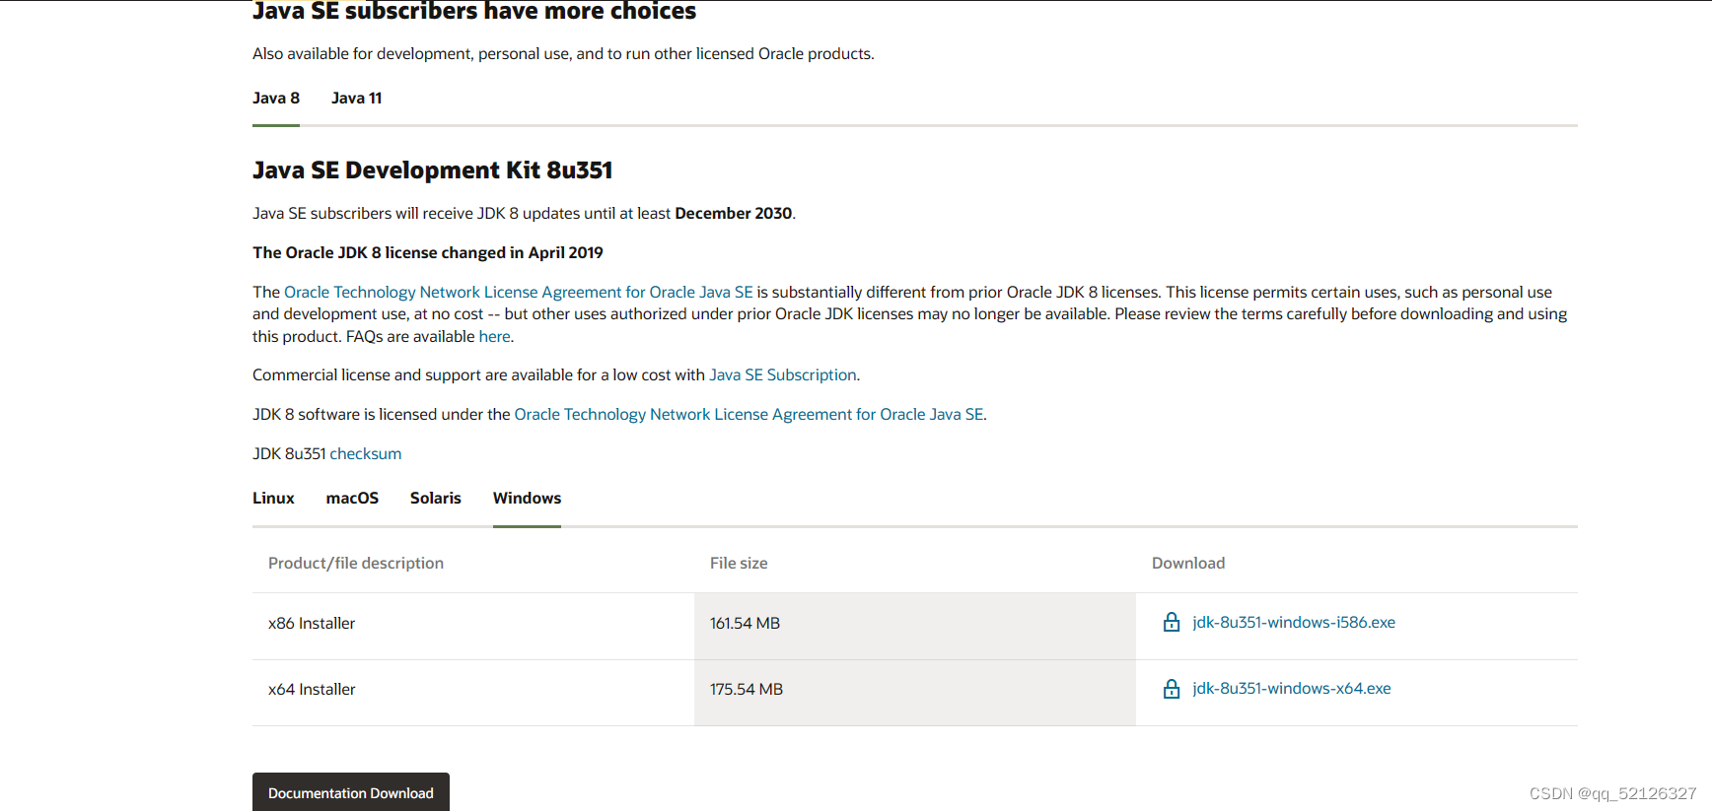
Task: Click the 'x86 Installer' row description
Action: [312, 623]
